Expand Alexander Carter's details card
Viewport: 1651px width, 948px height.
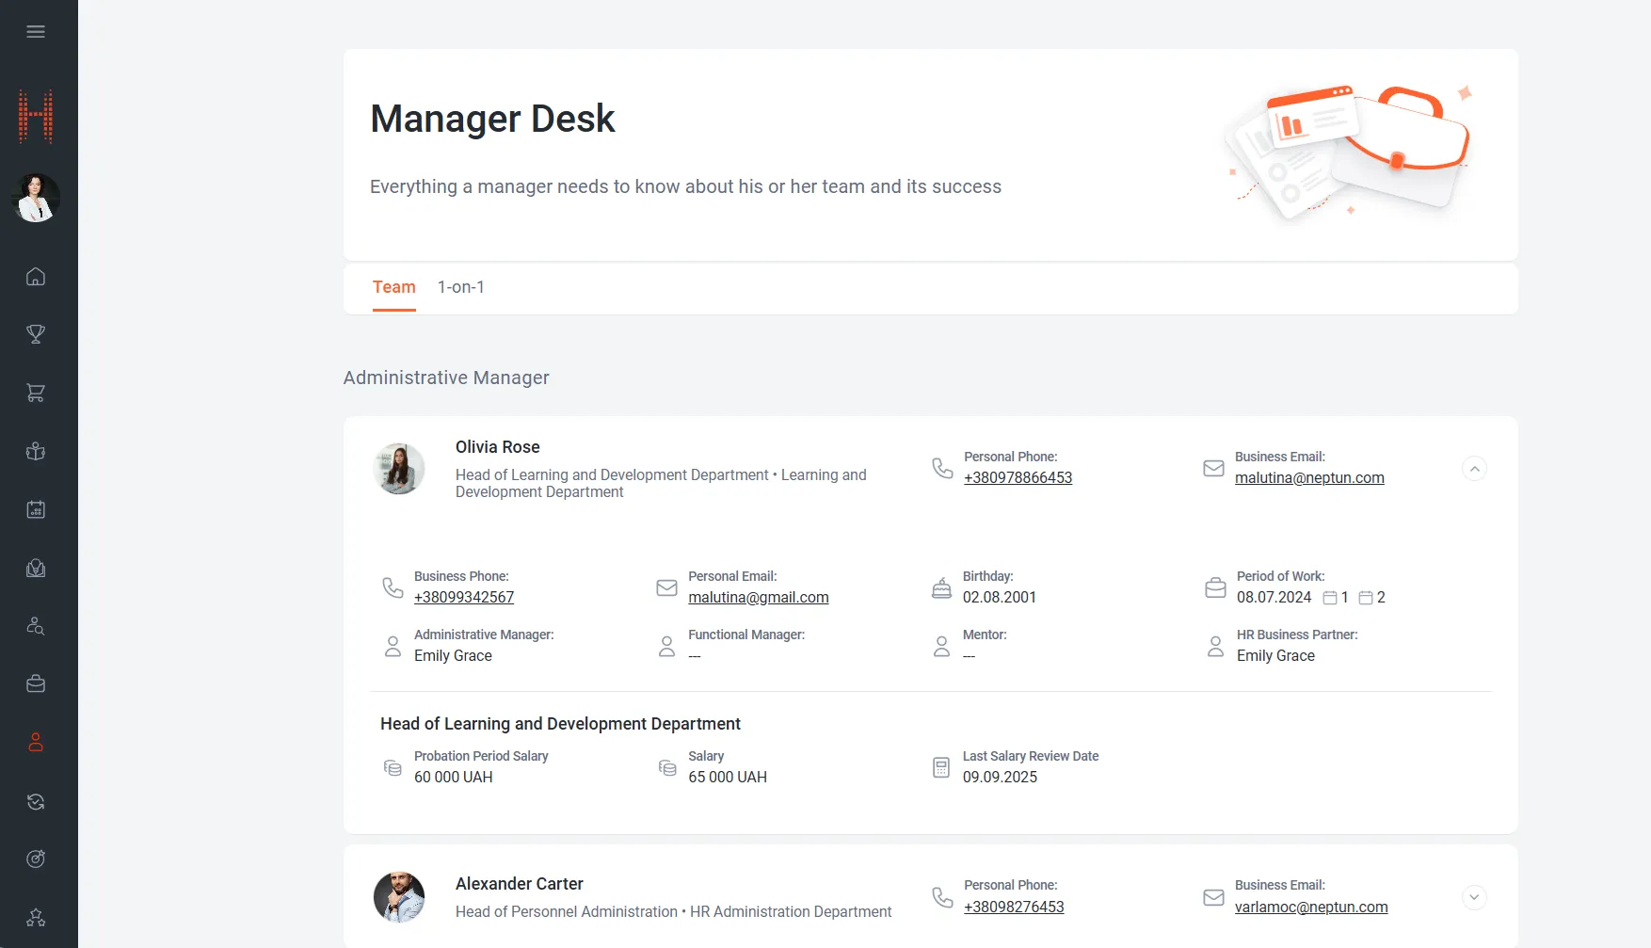point(1474,898)
